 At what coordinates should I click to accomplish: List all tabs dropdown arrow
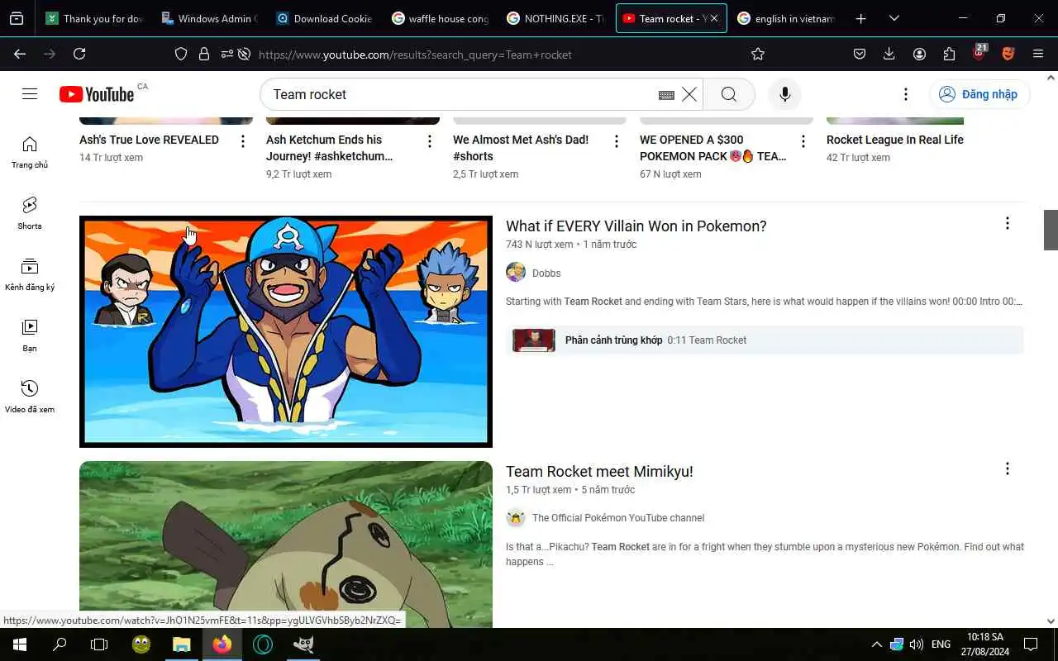pyautogui.click(x=894, y=18)
